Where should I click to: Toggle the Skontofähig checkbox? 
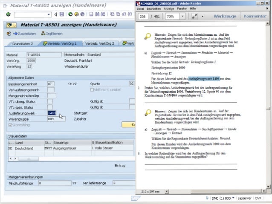10,125
